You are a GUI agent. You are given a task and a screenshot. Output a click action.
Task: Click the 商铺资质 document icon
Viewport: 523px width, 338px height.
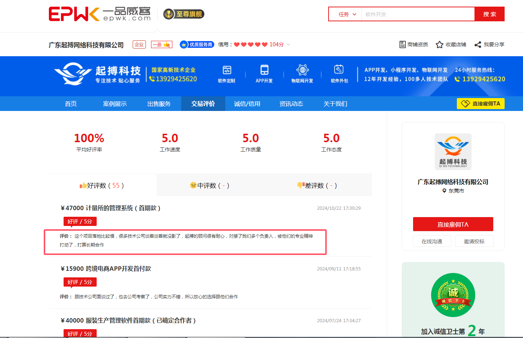click(402, 44)
